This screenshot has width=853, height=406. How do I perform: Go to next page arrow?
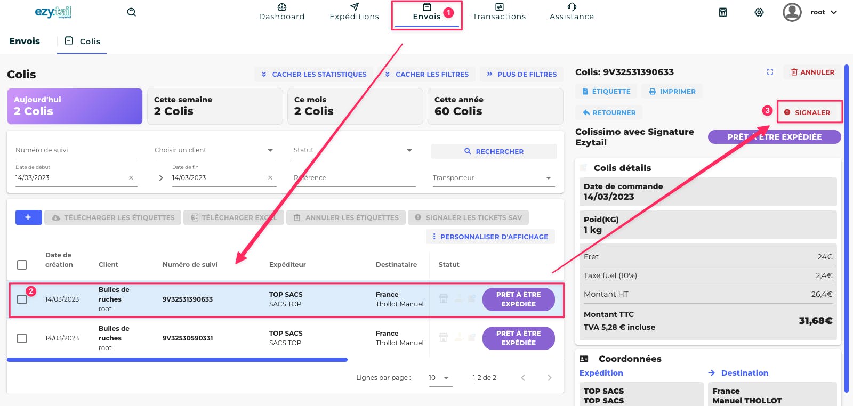pyautogui.click(x=550, y=378)
